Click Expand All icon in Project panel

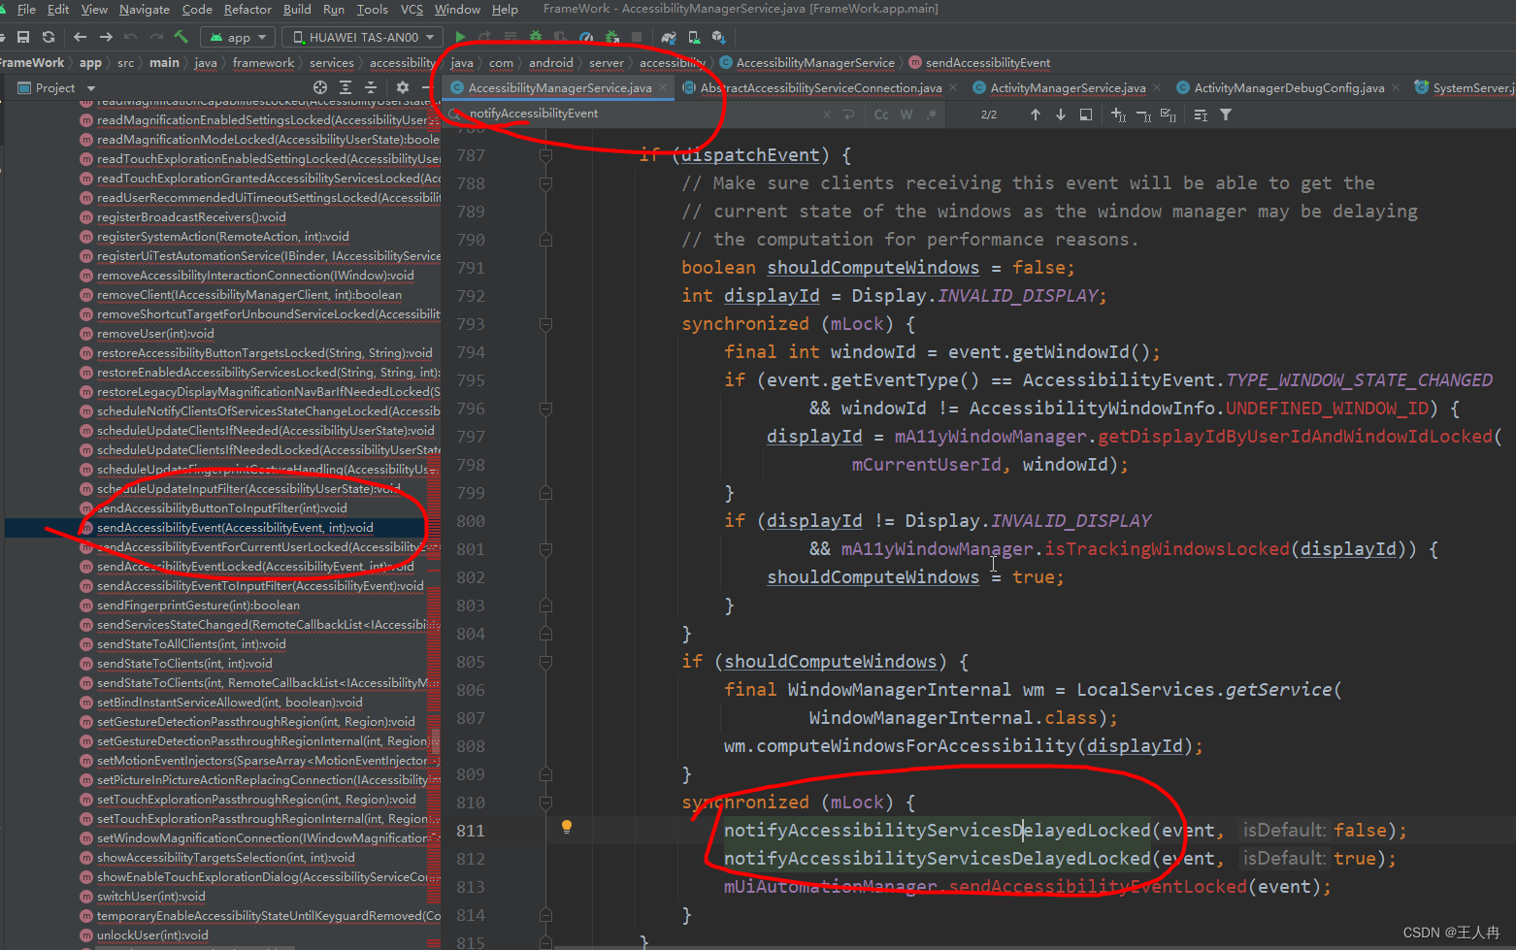(346, 87)
